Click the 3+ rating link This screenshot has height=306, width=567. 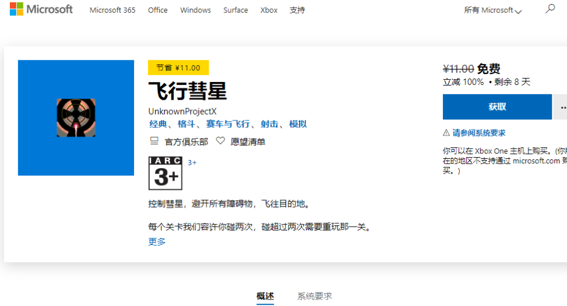pos(192,163)
